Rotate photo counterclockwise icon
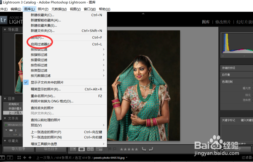253x162 pixels. click(144, 149)
